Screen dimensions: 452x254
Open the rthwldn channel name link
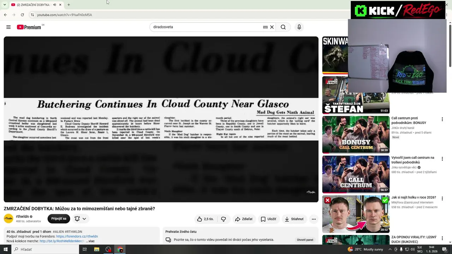(x=22, y=217)
